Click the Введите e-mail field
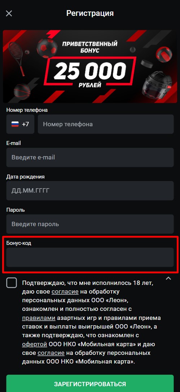The width and height of the screenshot is (180, 392). coord(90,158)
